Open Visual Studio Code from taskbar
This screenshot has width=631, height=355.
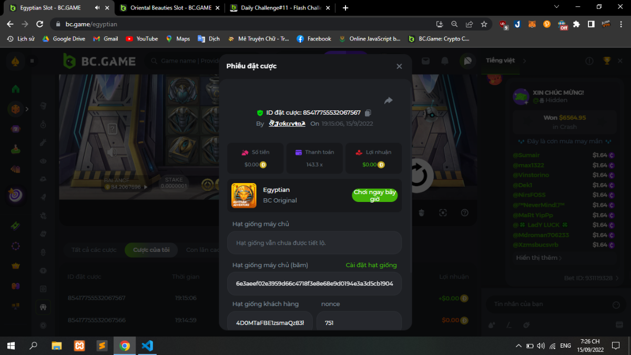(x=147, y=346)
